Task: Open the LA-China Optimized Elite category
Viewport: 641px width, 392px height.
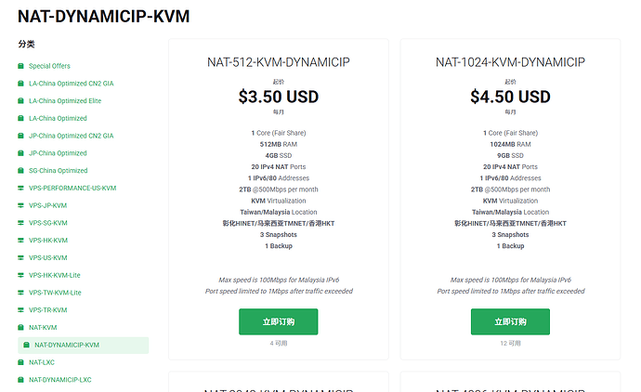Action: 65,101
